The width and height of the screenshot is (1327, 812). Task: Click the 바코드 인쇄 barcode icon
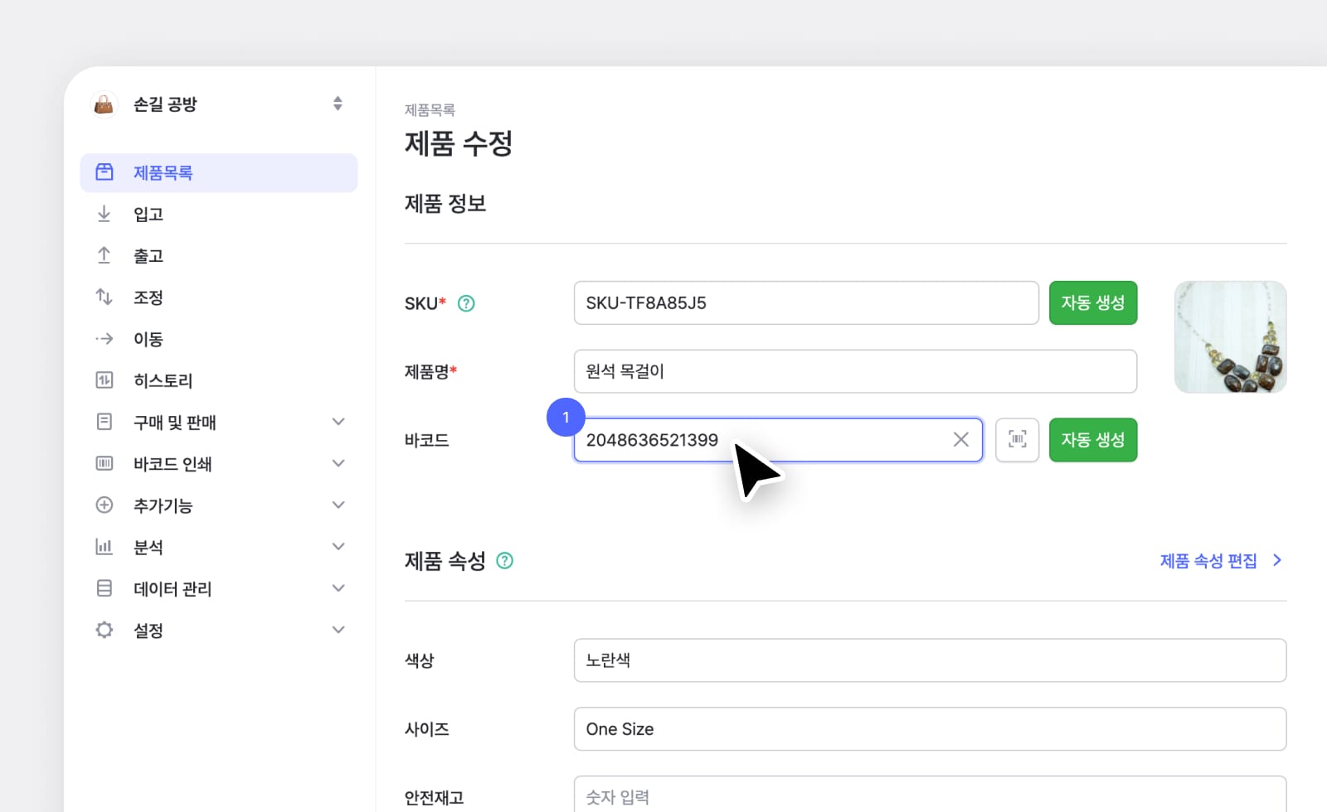(105, 463)
